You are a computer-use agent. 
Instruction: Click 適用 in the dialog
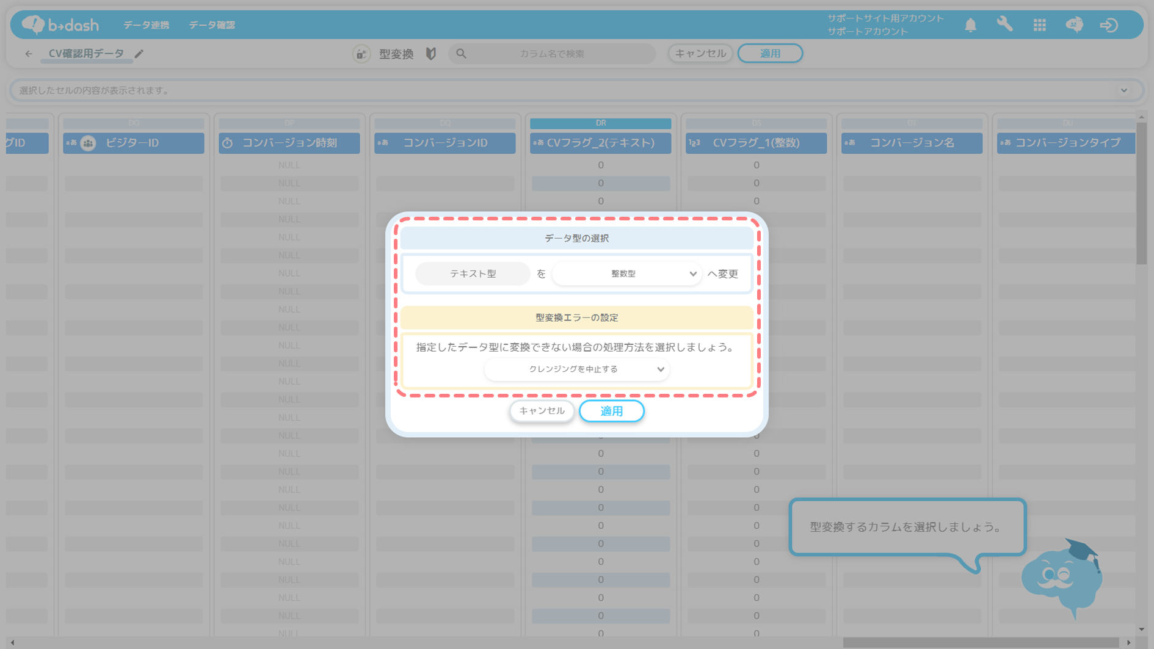(611, 411)
